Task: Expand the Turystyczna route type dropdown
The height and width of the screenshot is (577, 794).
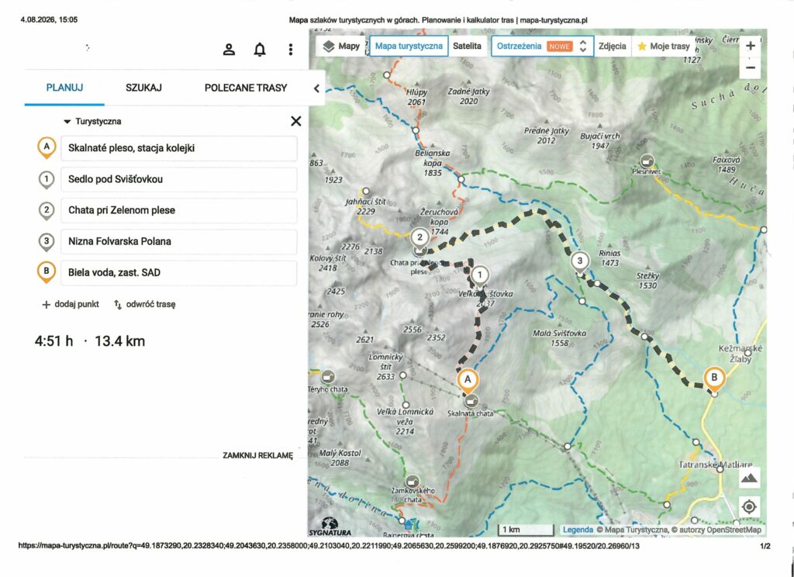Action: pos(92,122)
